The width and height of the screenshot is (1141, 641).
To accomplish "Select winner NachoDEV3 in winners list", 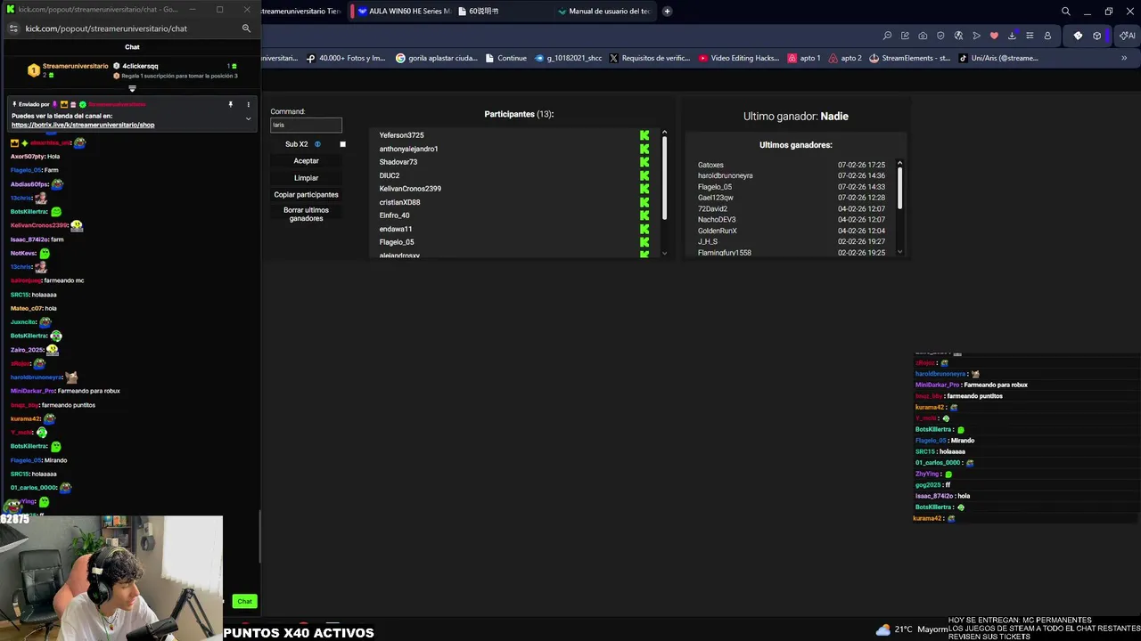I will click(x=717, y=220).
